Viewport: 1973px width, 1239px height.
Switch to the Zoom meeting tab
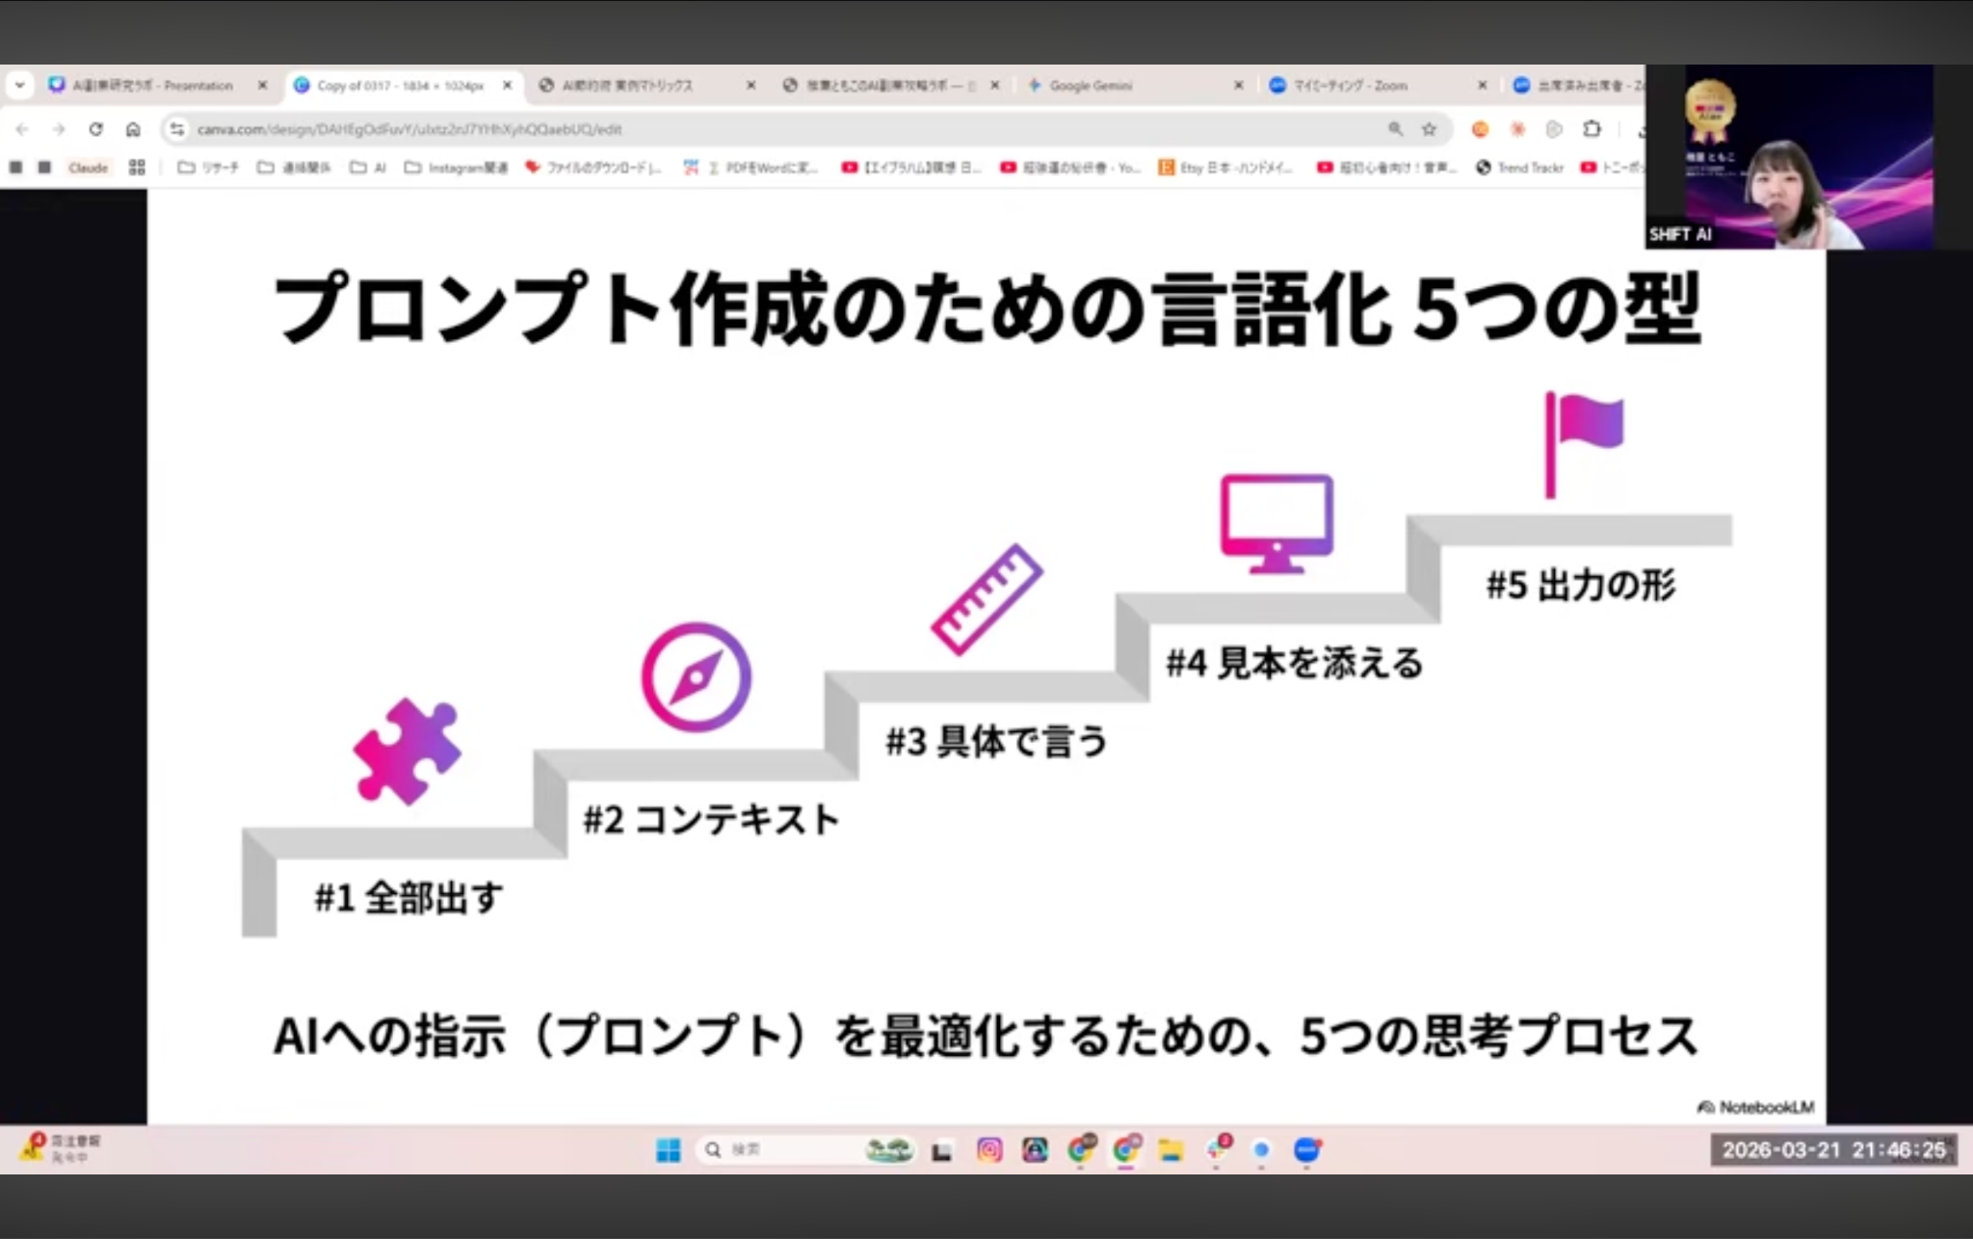click(x=1349, y=86)
